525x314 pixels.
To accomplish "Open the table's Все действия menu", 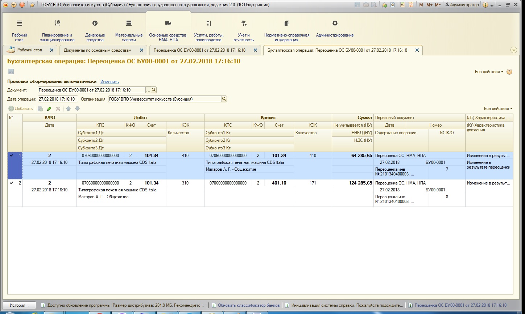I will click(x=498, y=109).
